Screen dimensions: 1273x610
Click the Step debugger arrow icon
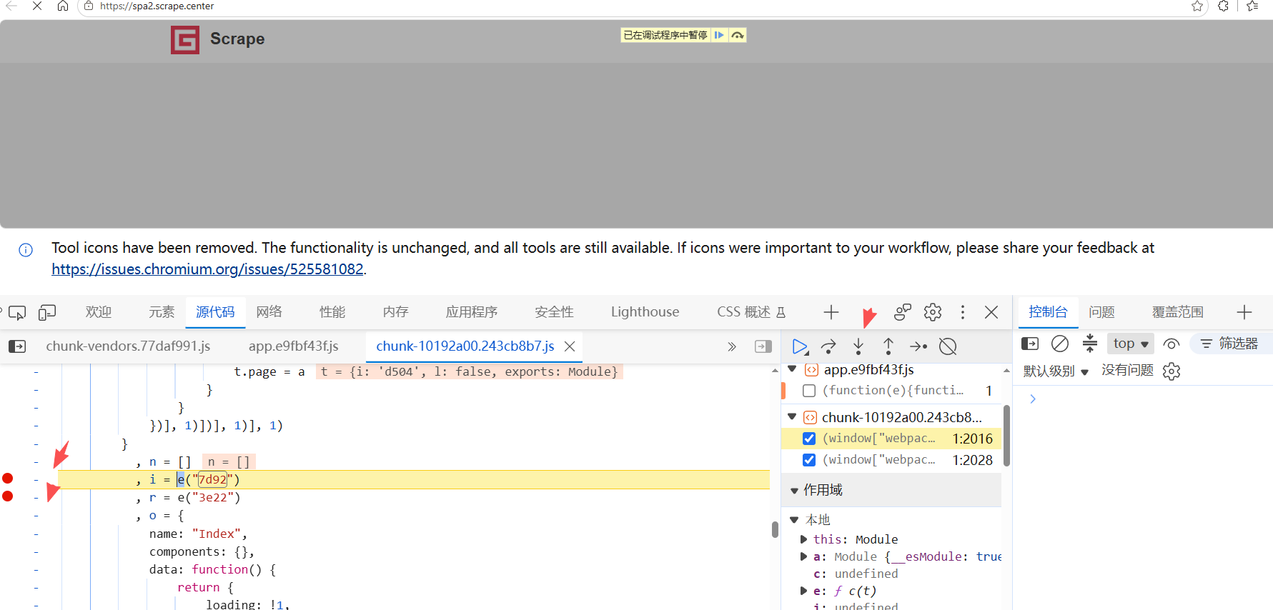918,346
